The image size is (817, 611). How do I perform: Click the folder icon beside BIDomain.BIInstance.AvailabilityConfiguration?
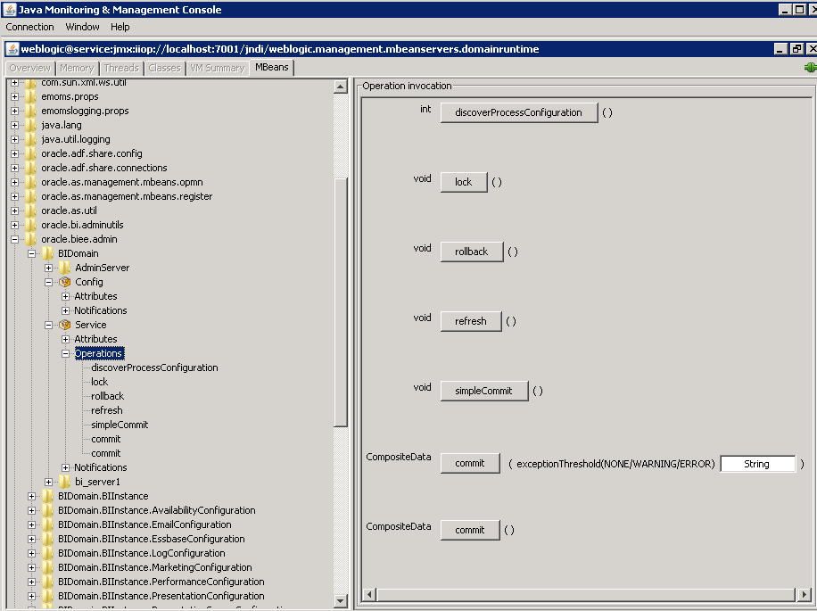pyautogui.click(x=47, y=510)
